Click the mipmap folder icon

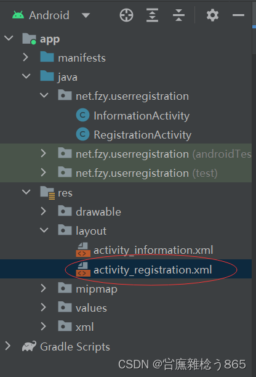(65, 288)
